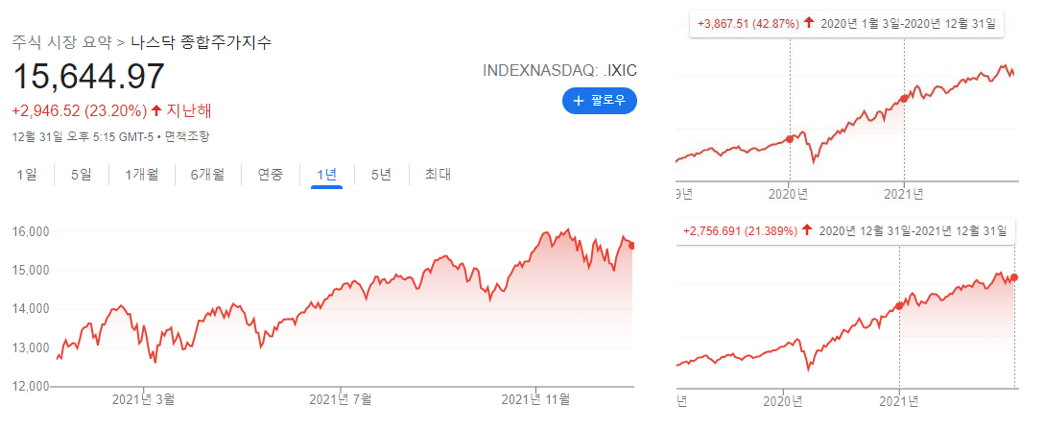Select the 1일 time range tab
The height and width of the screenshot is (430, 1044).
click(x=27, y=175)
